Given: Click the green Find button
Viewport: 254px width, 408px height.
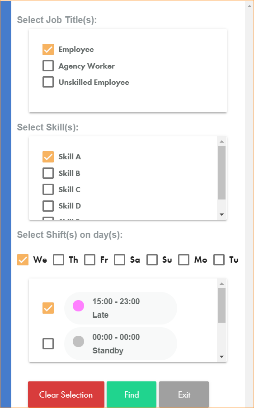Looking at the screenshot, I should (x=132, y=394).
